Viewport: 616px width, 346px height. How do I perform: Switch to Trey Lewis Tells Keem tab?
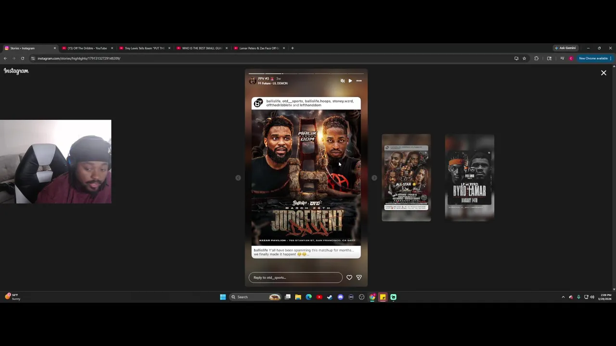pos(144,48)
